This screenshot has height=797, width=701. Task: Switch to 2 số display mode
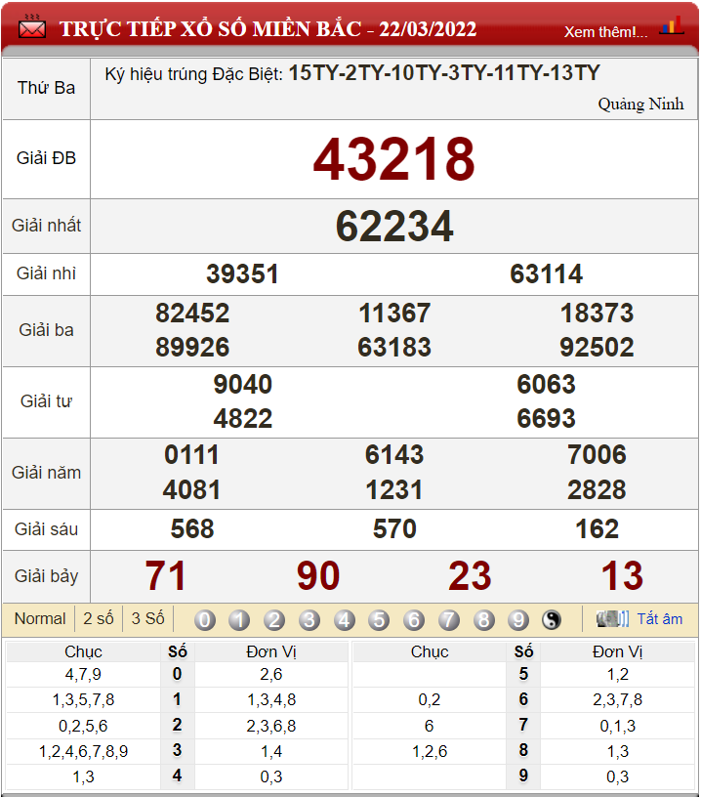coord(98,618)
